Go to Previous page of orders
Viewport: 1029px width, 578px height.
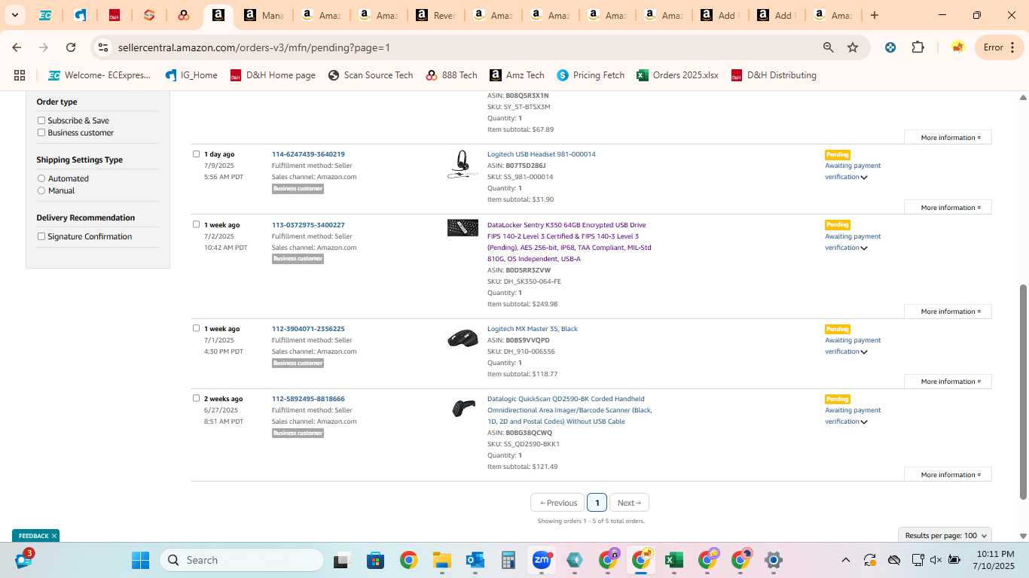click(x=558, y=503)
